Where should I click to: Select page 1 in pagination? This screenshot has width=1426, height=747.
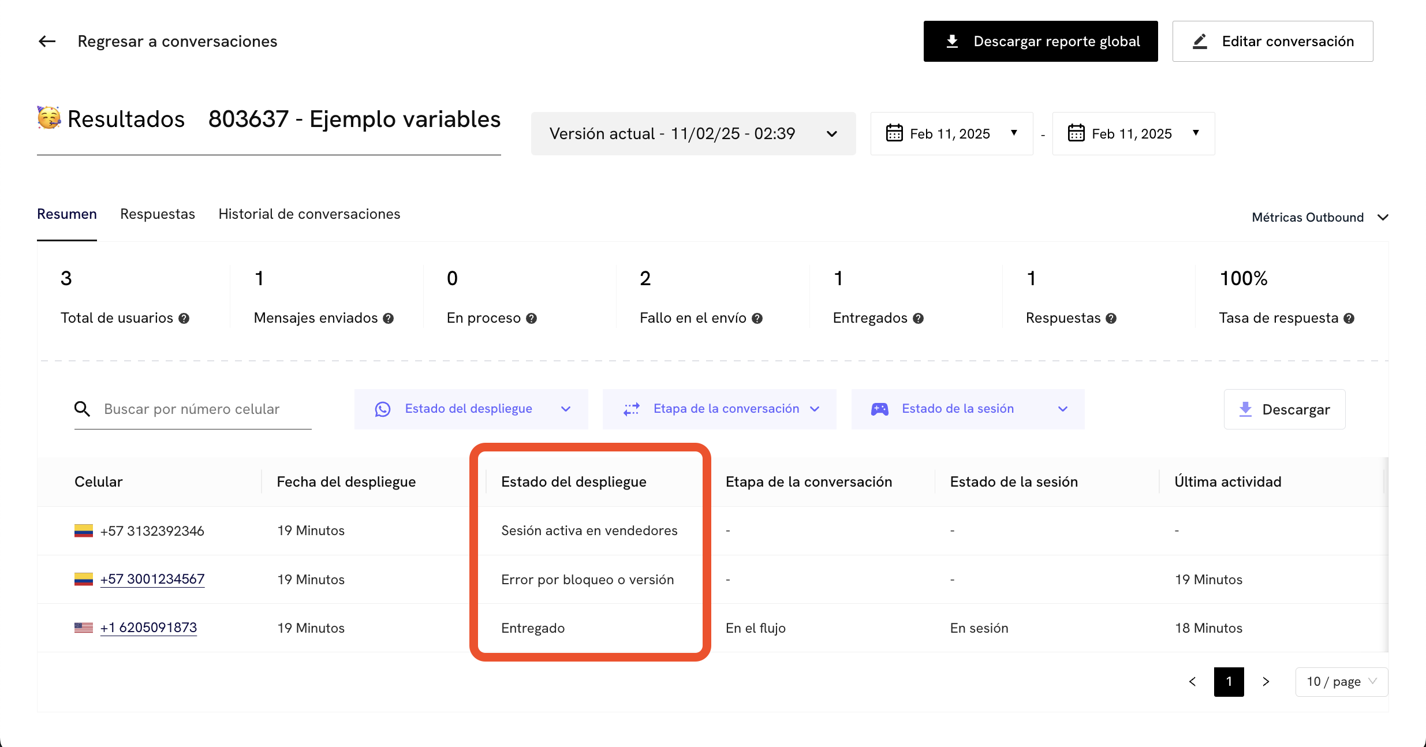(x=1229, y=682)
